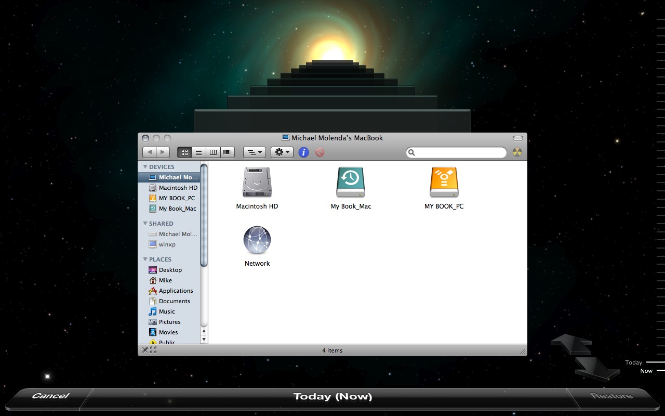Click the search magnifying glass icon
Screen dimensions: 665x416
tap(412, 153)
